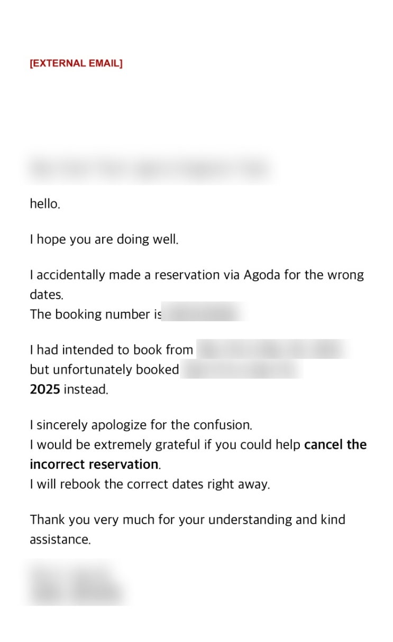
Task: Click the blurred signature block
Action: (x=74, y=583)
